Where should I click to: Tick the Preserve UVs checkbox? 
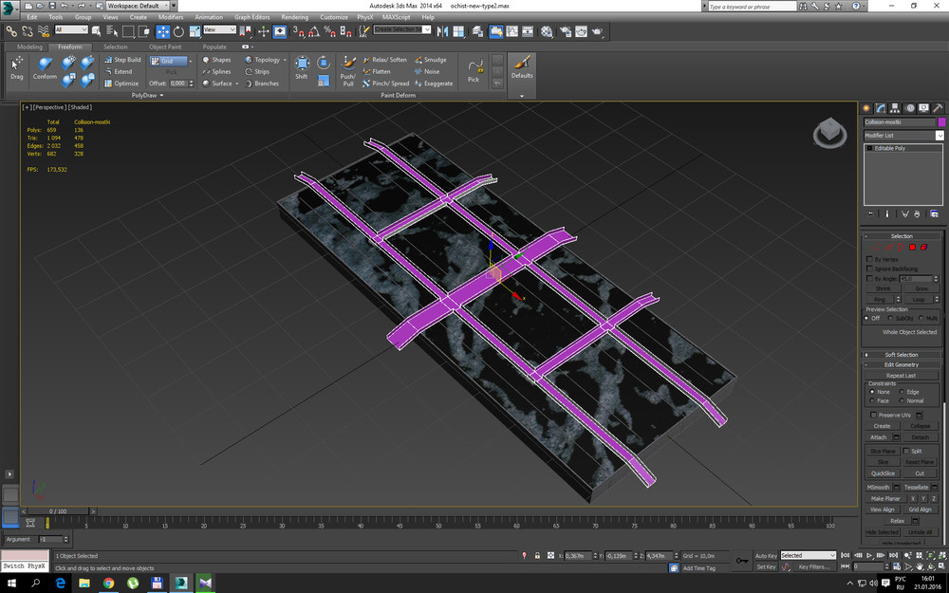click(x=873, y=415)
